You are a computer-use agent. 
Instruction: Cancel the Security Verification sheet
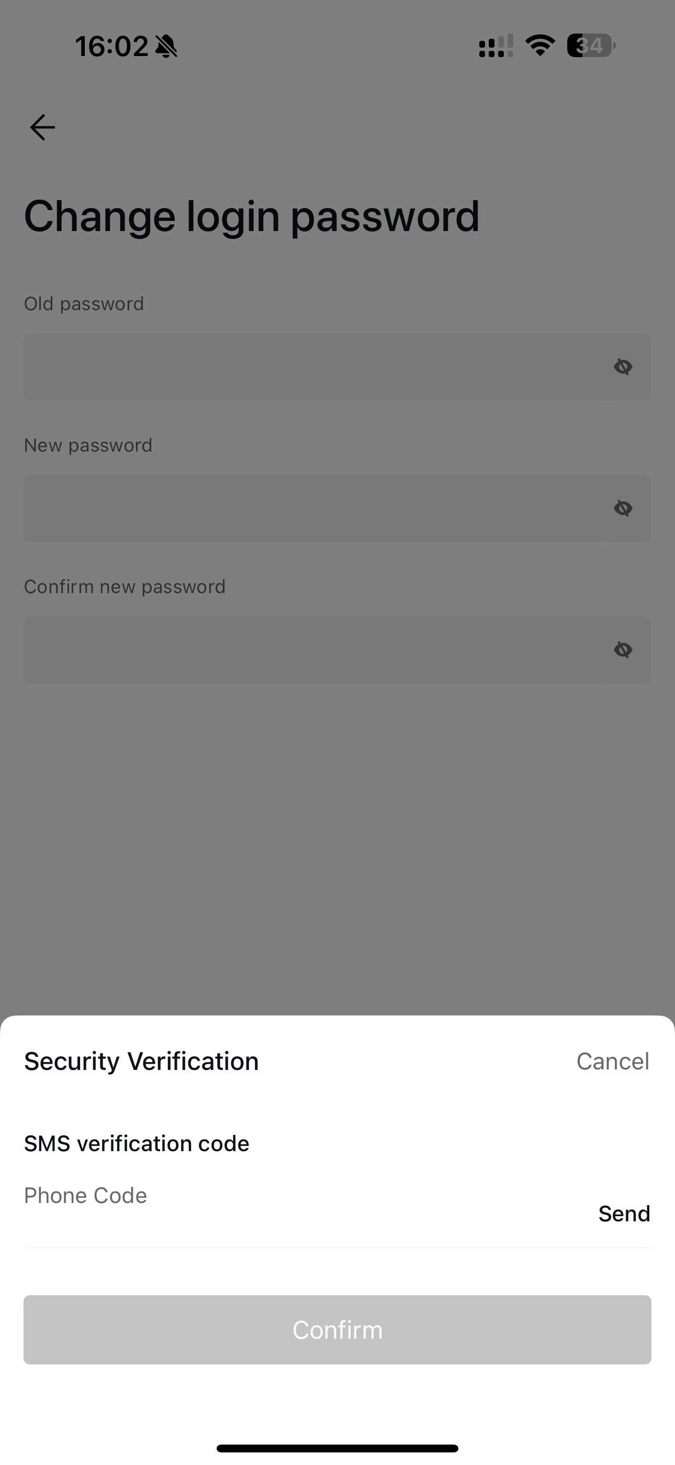(613, 1061)
